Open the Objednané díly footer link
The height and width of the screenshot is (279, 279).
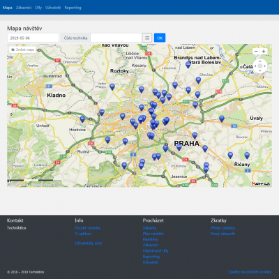(156, 250)
